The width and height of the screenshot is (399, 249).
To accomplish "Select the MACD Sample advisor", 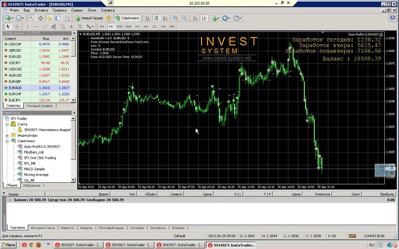I will (x=34, y=169).
